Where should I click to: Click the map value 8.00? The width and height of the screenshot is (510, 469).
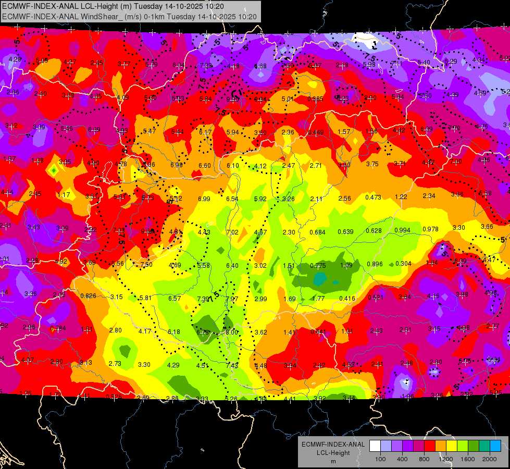[232, 332]
